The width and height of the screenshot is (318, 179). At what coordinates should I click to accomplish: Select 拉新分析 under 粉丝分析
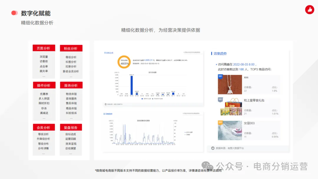(71, 67)
